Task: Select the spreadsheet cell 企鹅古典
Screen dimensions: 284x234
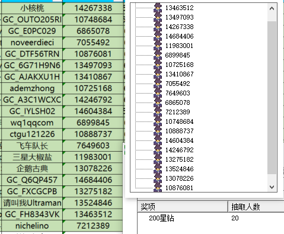Action: pyautogui.click(x=32, y=168)
